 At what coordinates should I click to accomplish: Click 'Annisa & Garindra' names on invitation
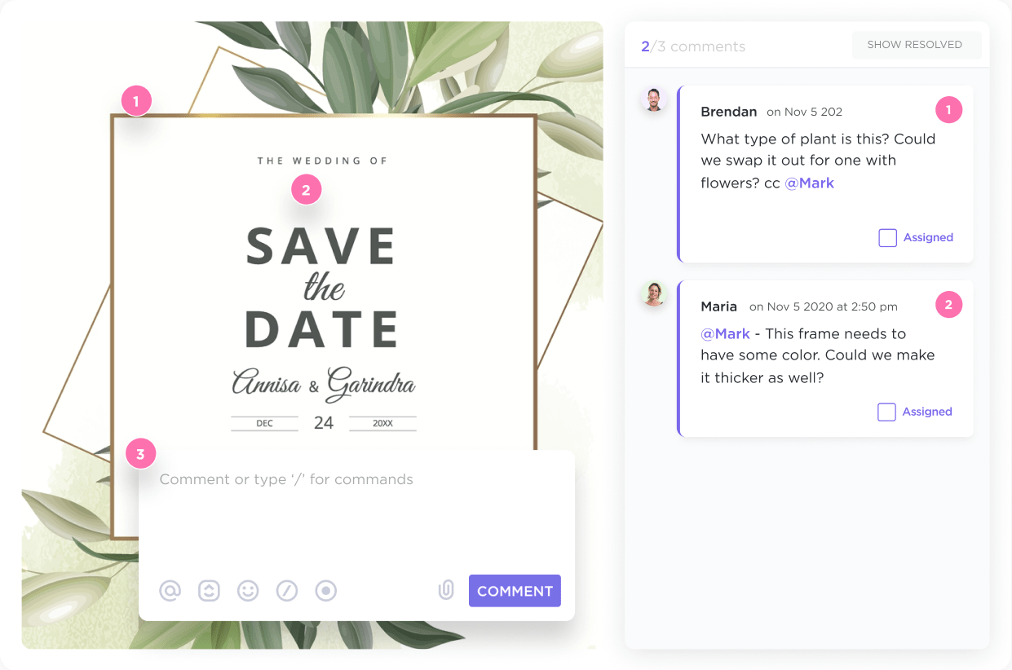pos(324,383)
